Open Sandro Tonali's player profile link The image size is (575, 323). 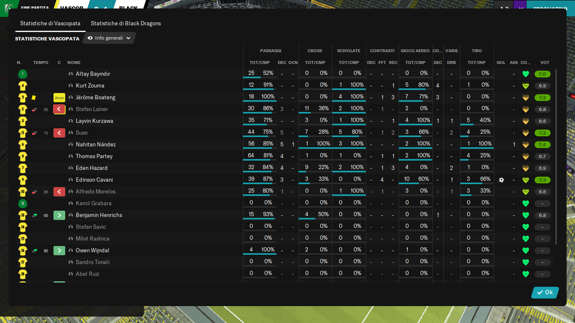[93, 262]
